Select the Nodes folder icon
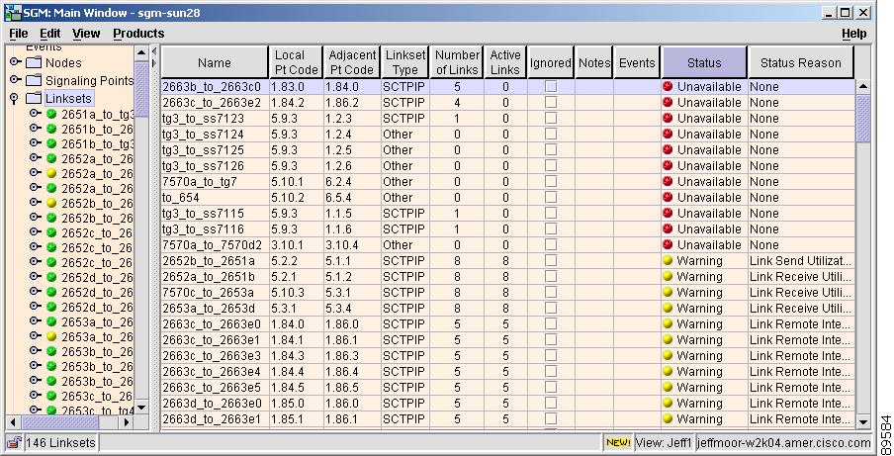The height and width of the screenshot is (456, 894). (x=35, y=63)
